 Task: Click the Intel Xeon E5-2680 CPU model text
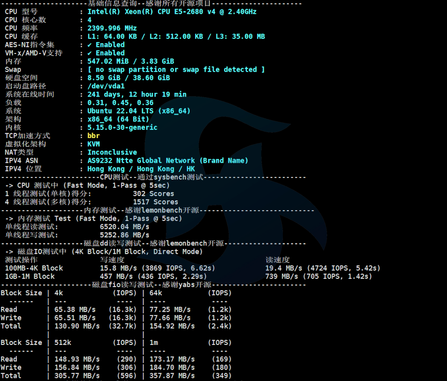(x=172, y=11)
